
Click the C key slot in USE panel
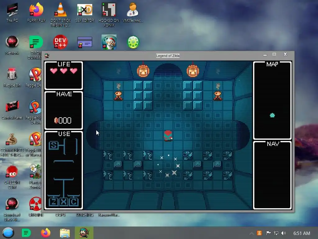coord(73,202)
